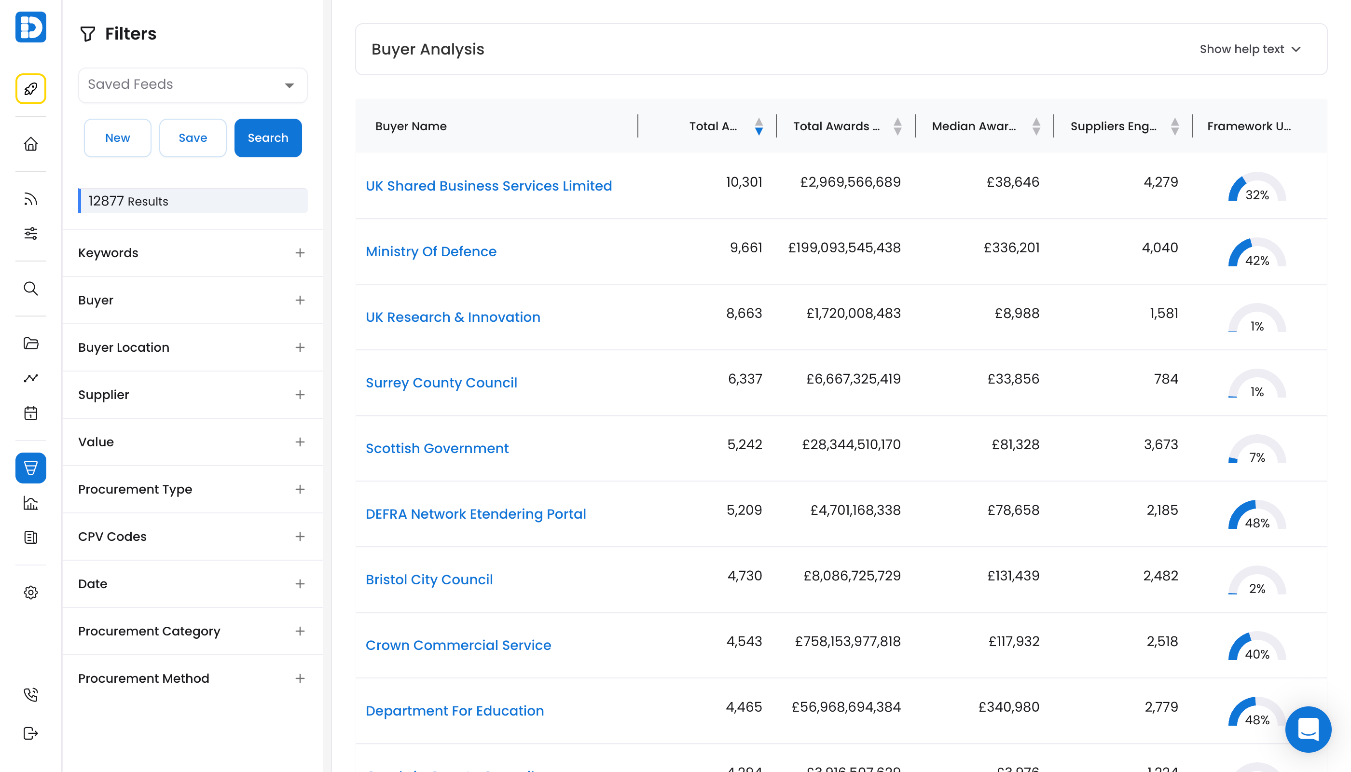1351x772 pixels.
Task: Click the rocket icon in sidebar
Action: tap(31, 89)
